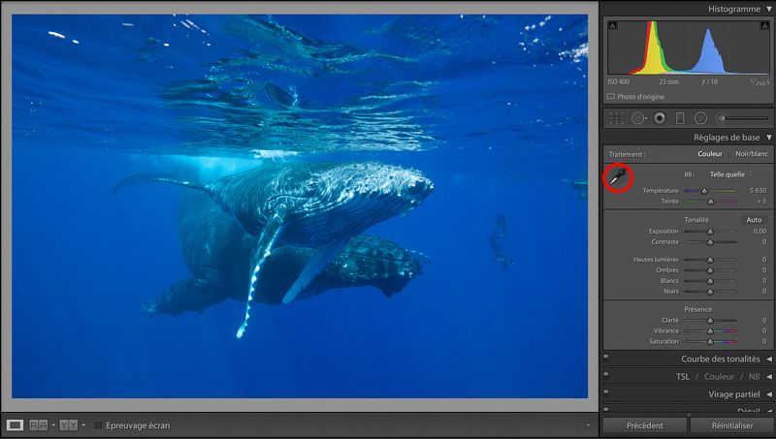
Task: Click the 'Tonalité' section label
Action: tap(696, 219)
